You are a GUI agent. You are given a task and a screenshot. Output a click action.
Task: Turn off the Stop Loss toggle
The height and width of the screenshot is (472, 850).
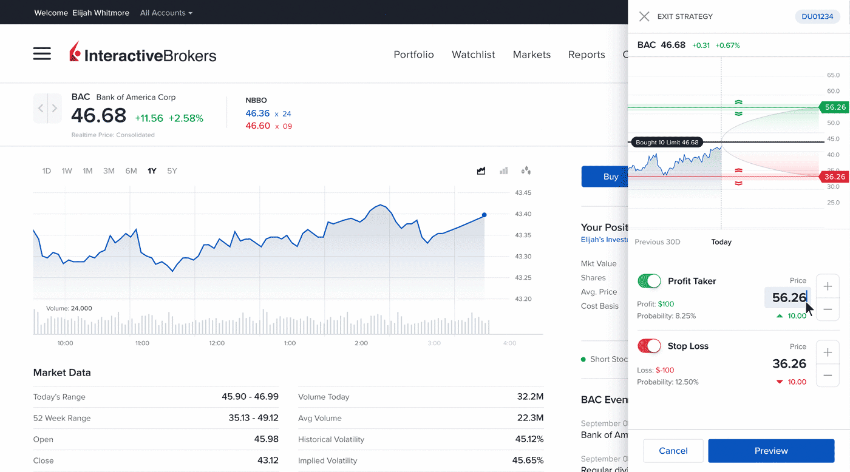point(649,346)
